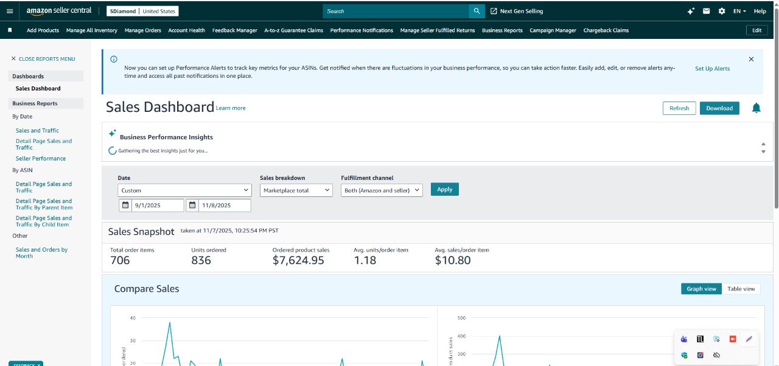Open the Date range dropdown
Viewport: 779px width, 366px height.
(x=184, y=190)
